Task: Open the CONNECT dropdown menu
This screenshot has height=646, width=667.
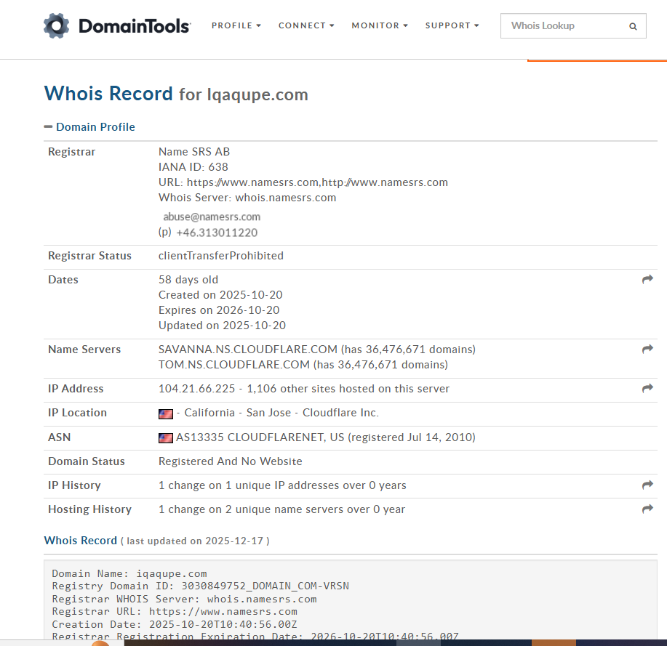Action: [x=306, y=25]
